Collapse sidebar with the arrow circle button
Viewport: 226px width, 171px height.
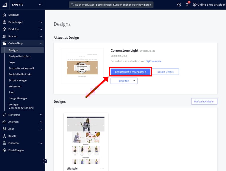click(45, 161)
